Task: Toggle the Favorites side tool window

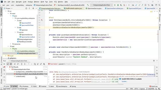Action: 1,72
